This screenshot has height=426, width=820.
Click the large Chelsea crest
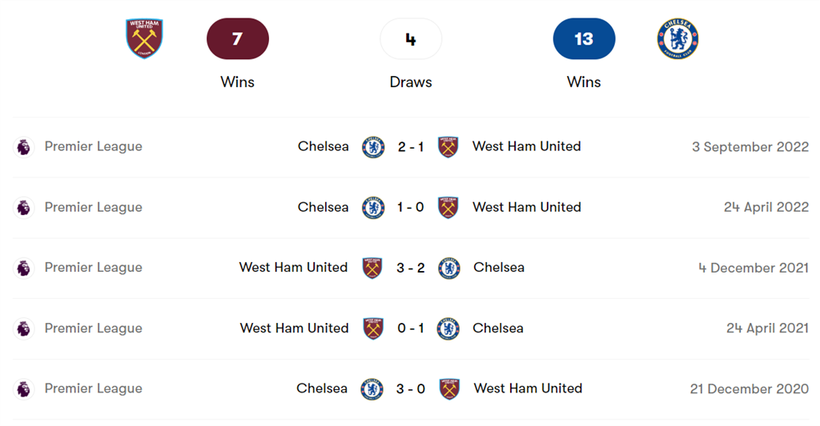click(x=677, y=38)
